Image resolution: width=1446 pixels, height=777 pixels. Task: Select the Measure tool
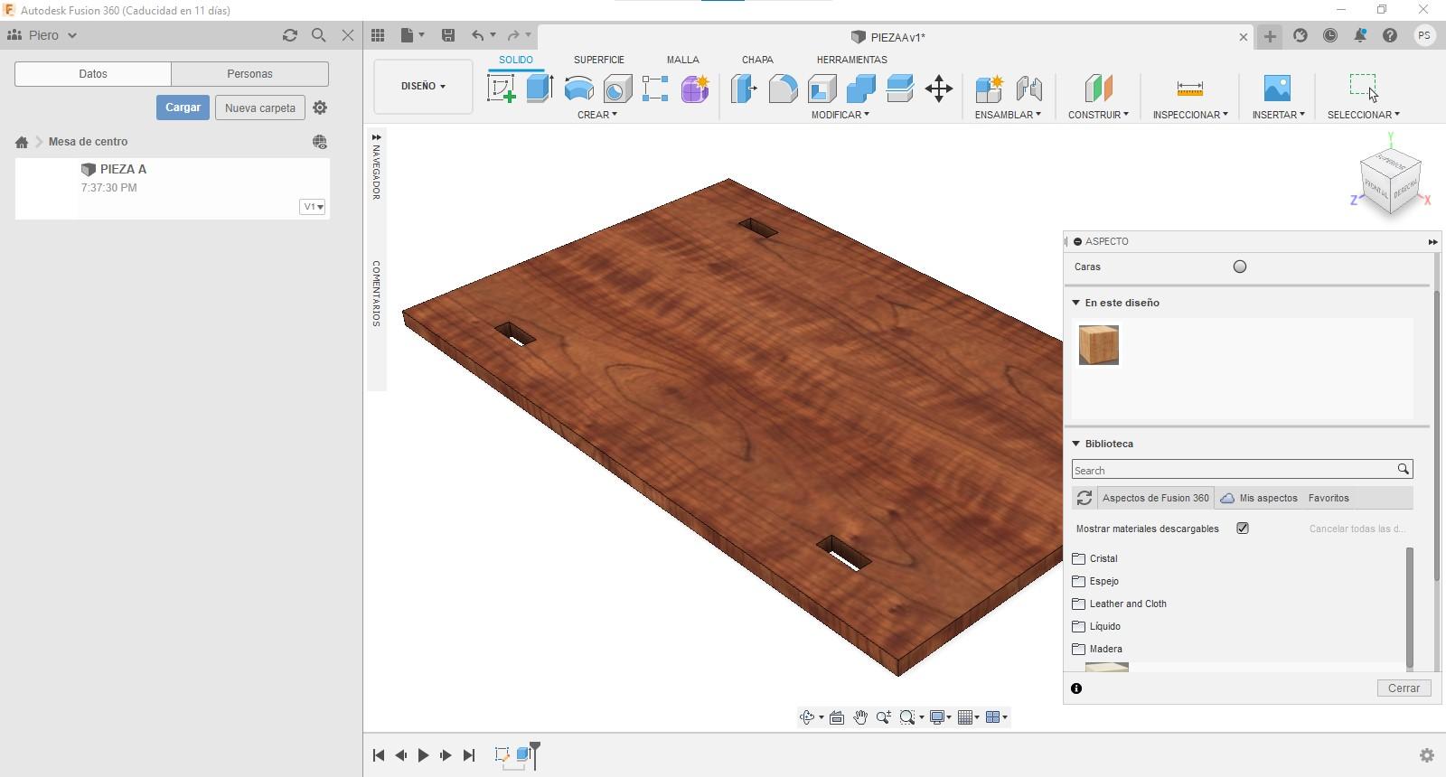pyautogui.click(x=1190, y=89)
